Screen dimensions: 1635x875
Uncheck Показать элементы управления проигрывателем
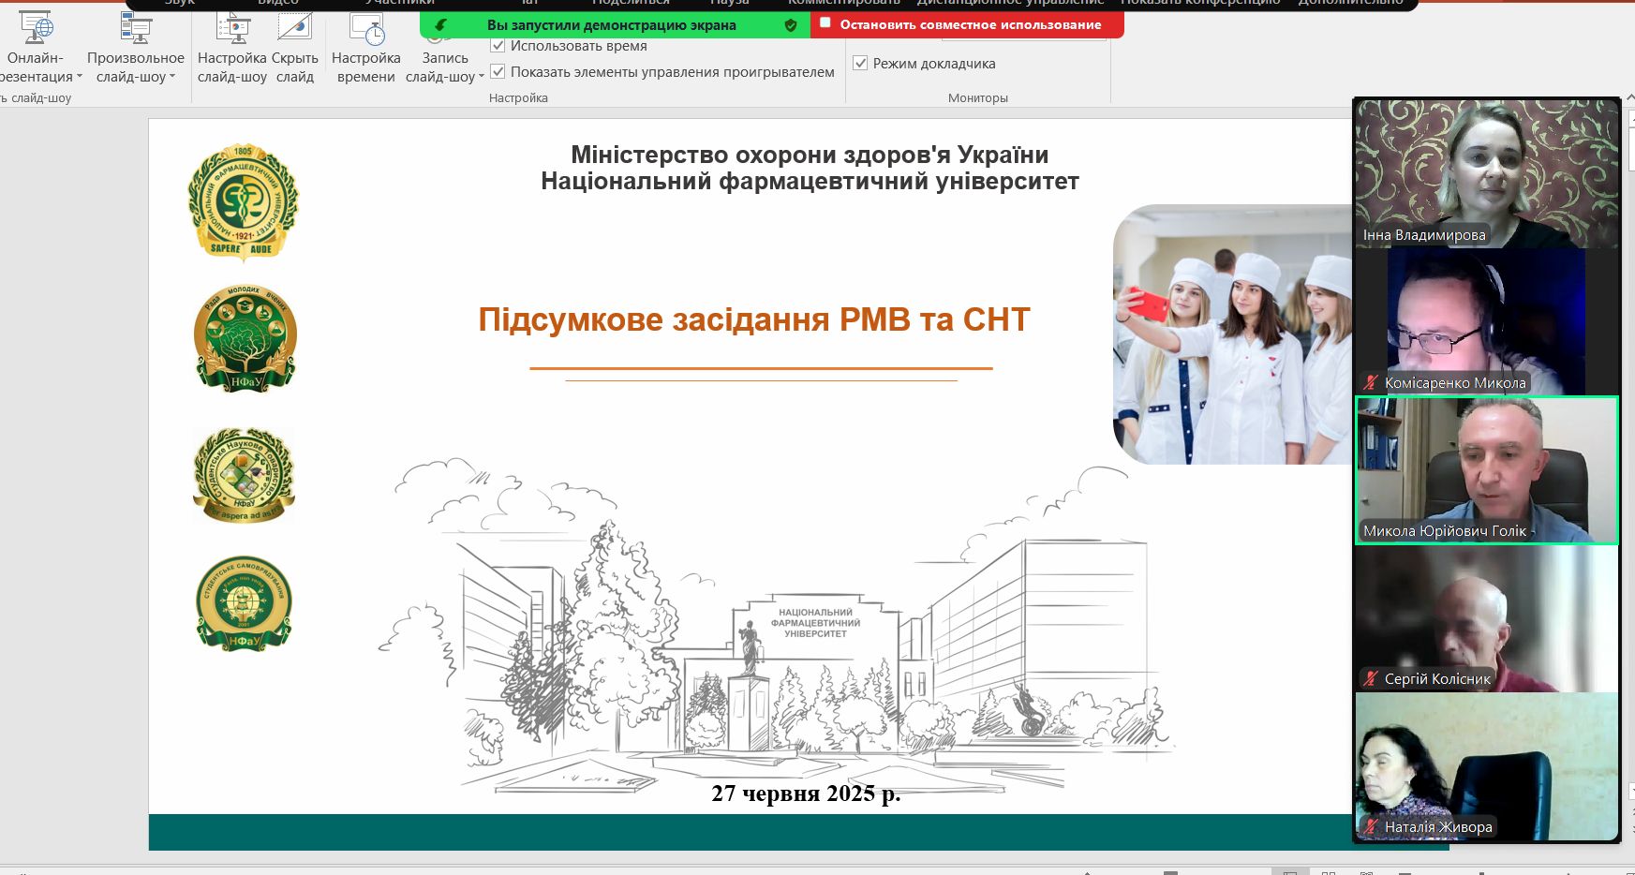(x=498, y=71)
